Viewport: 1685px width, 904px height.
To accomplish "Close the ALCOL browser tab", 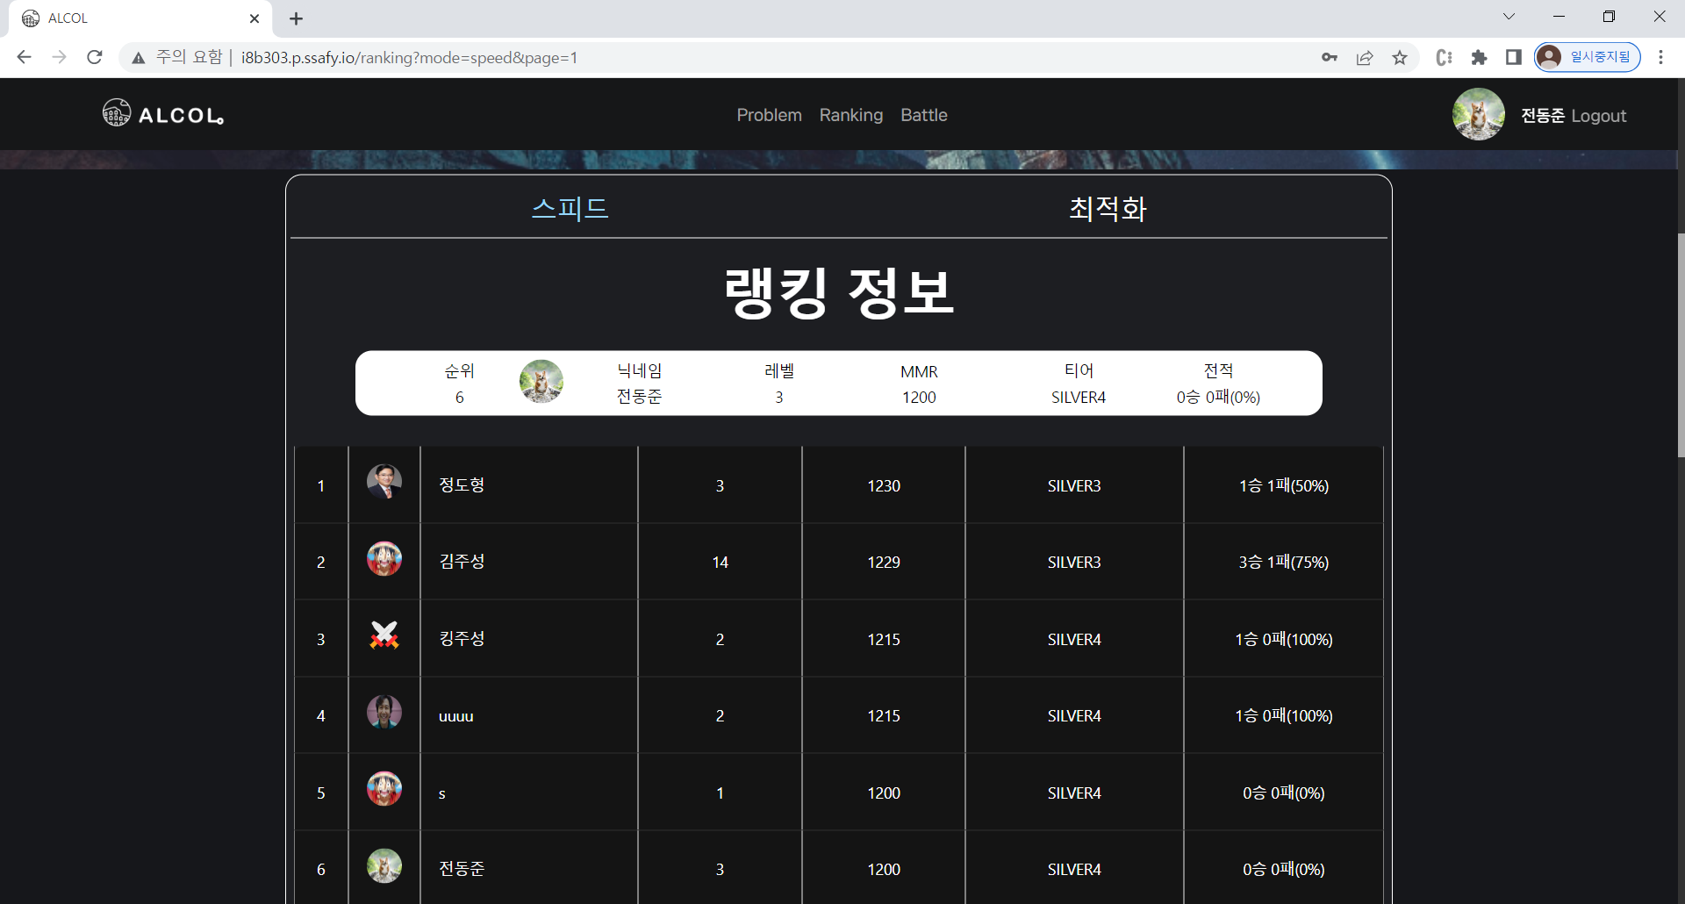I will pos(255,18).
